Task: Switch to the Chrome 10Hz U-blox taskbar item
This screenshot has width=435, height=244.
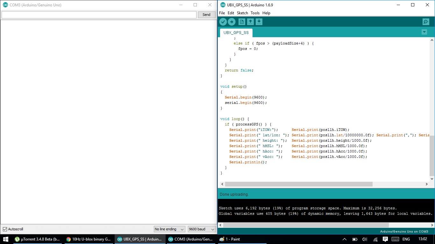Action: click(x=88, y=239)
